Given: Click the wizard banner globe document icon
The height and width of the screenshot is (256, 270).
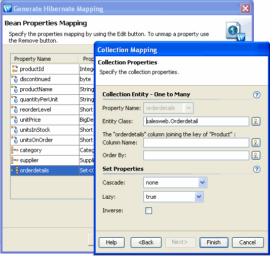Looking at the screenshot, I should 236,31.
